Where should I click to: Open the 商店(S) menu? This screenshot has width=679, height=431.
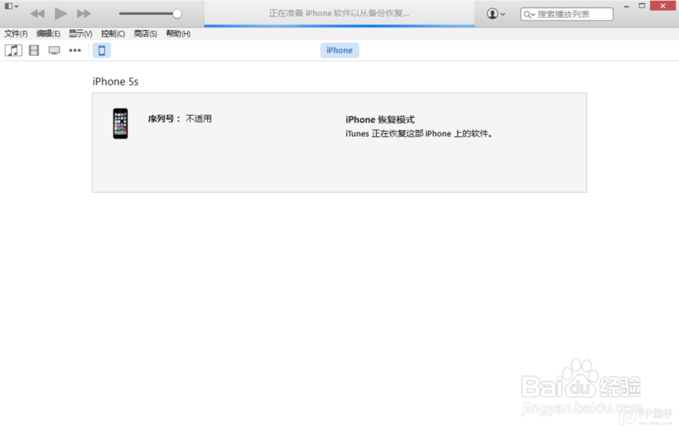tap(145, 34)
